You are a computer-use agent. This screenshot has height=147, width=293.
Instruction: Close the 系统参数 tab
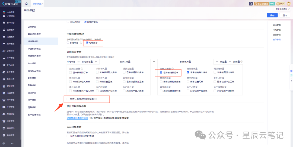[43, 4]
